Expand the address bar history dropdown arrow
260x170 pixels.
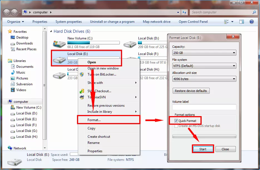(178, 12)
